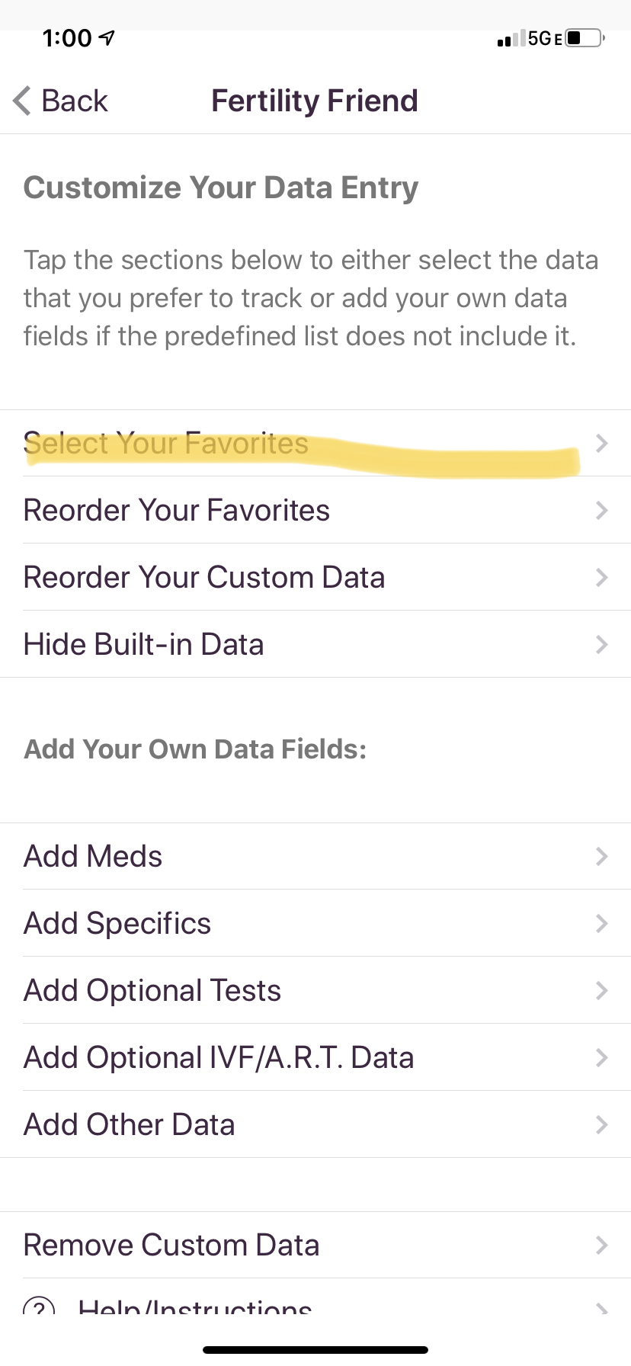
Task: Tap the Back arrow icon
Action: coord(22,101)
